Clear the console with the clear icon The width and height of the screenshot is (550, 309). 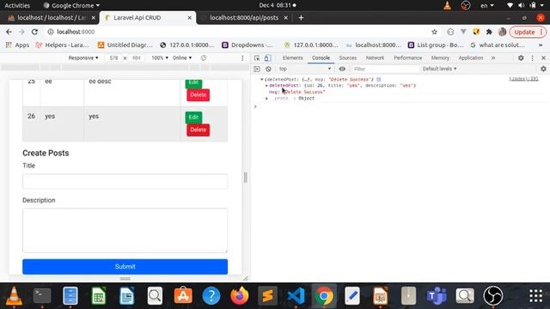click(x=268, y=69)
